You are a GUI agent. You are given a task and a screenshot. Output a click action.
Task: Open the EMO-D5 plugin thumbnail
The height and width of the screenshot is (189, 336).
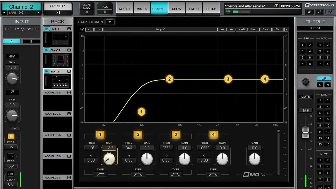[60, 60]
